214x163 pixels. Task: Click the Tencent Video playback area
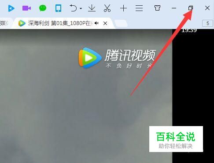pyautogui.click(x=86, y=96)
